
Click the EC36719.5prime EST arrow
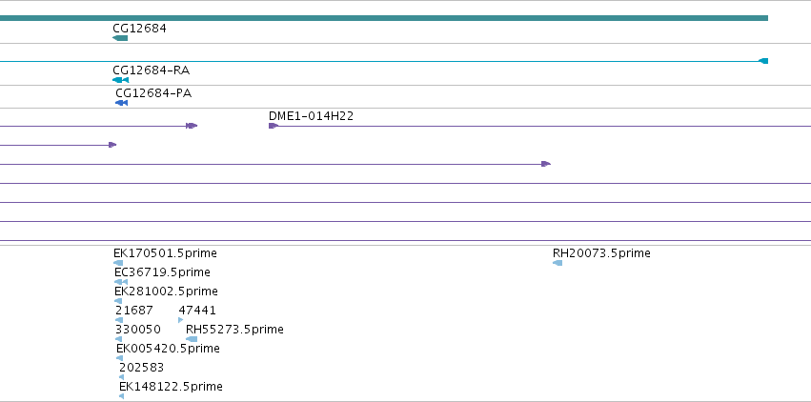(x=121, y=282)
